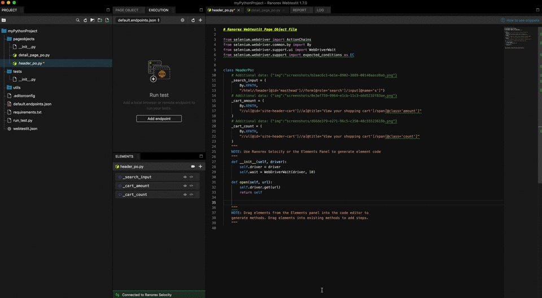Select the _cart_amount element row
542x298 pixels.
pyautogui.click(x=158, y=186)
